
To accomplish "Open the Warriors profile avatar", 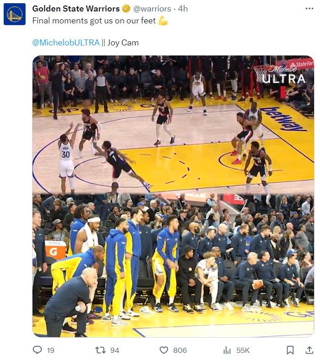I will pyautogui.click(x=15, y=14).
